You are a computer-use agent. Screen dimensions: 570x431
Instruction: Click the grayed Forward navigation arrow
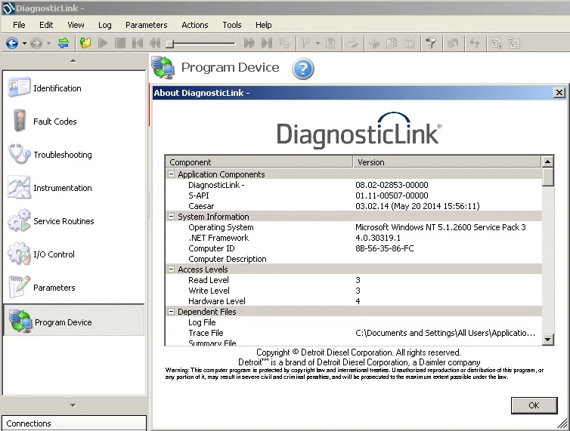coord(36,44)
